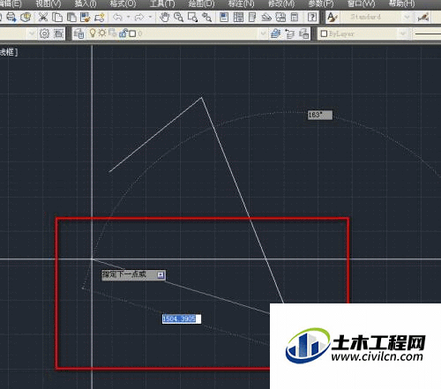Click the ByLayer color swatch box
This screenshot has width=441, height=389.
[x=324, y=34]
